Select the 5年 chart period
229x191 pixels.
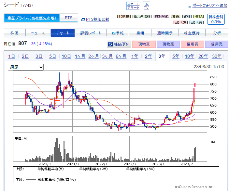176,56
